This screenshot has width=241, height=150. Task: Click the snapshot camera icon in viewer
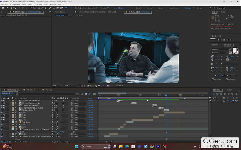[x=108, y=86]
